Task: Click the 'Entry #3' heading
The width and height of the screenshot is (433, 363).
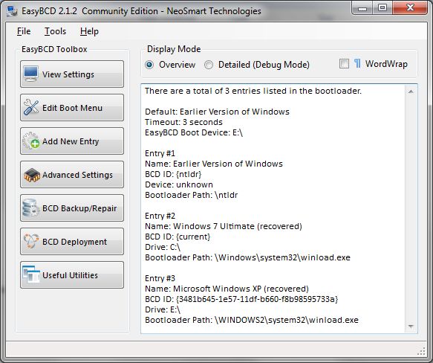Action: tap(160, 279)
